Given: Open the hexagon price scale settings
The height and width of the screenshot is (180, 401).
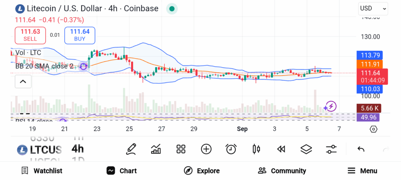Looking at the screenshot, I should pos(373,129).
